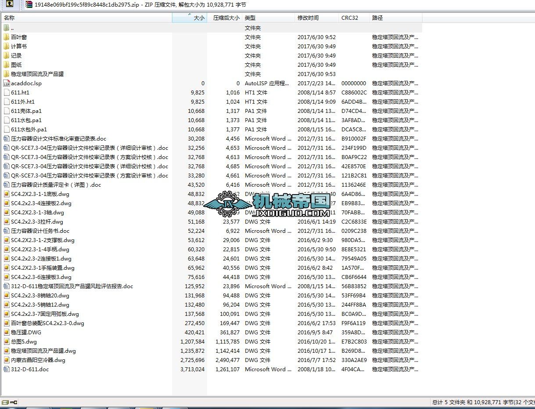This screenshot has height=409, width=535.
Task: Click the 内蒙古晶阳空冷器.dwg file icon
Action: pos(6,360)
